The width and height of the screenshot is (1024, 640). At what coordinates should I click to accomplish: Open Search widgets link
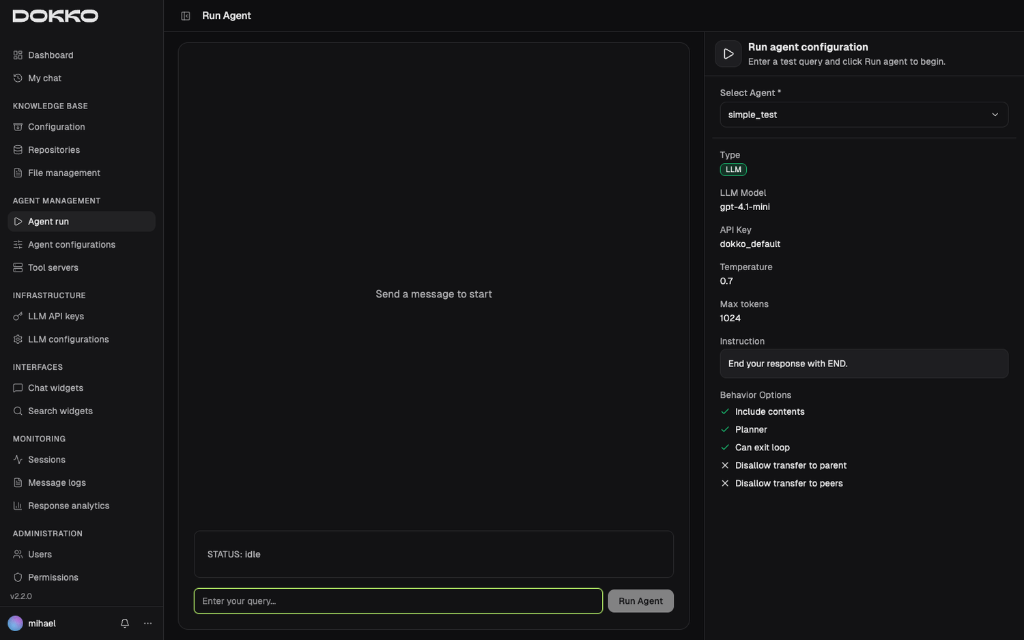pos(81,411)
